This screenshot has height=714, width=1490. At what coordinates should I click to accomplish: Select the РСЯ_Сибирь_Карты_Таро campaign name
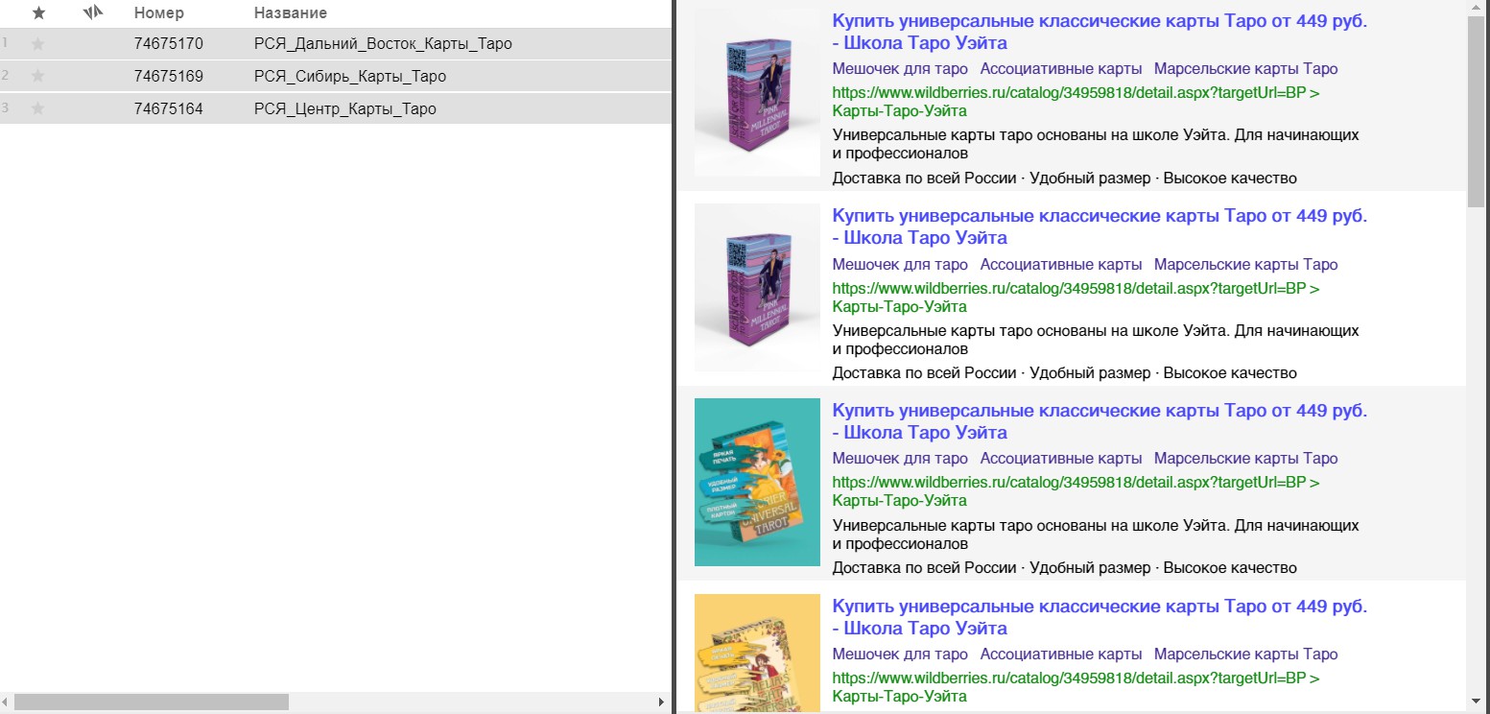(x=350, y=77)
